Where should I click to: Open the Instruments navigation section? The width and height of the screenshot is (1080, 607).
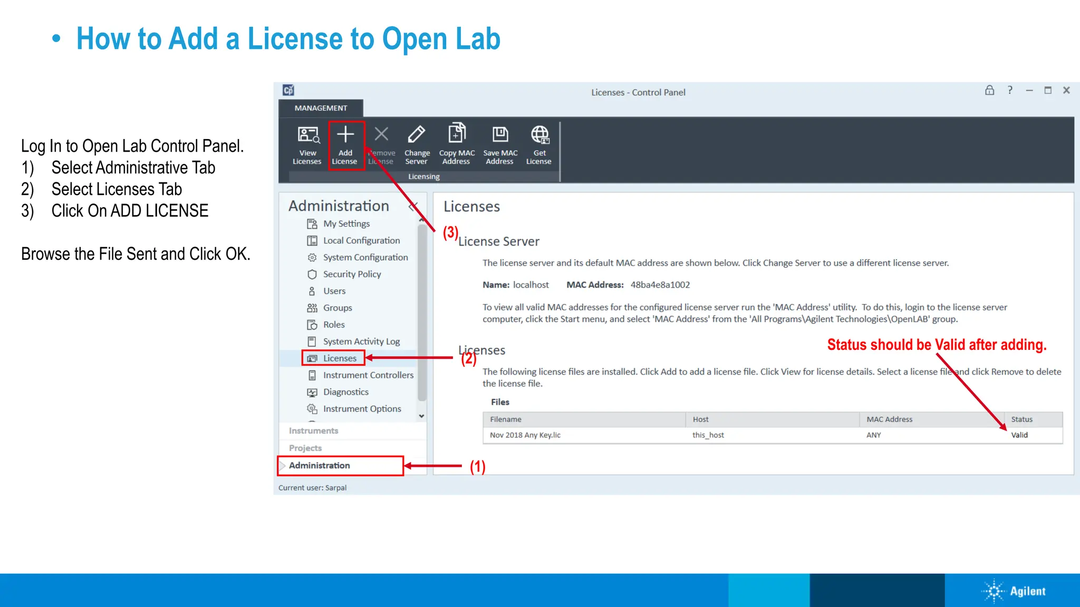coord(314,431)
